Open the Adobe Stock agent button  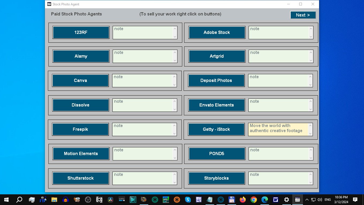coord(217,32)
